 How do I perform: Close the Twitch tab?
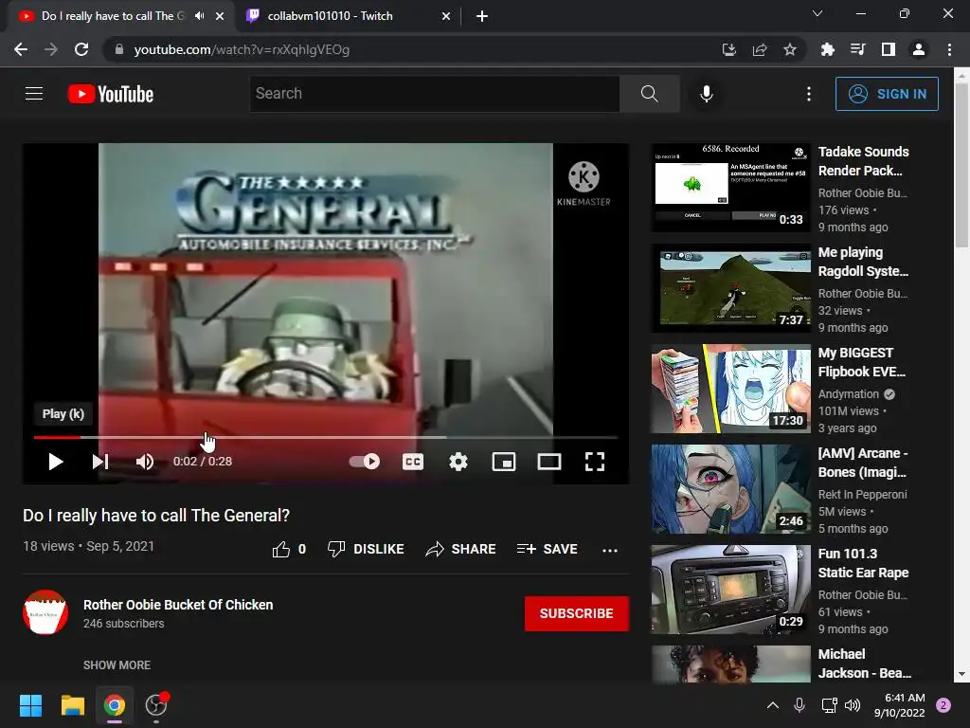tap(446, 16)
